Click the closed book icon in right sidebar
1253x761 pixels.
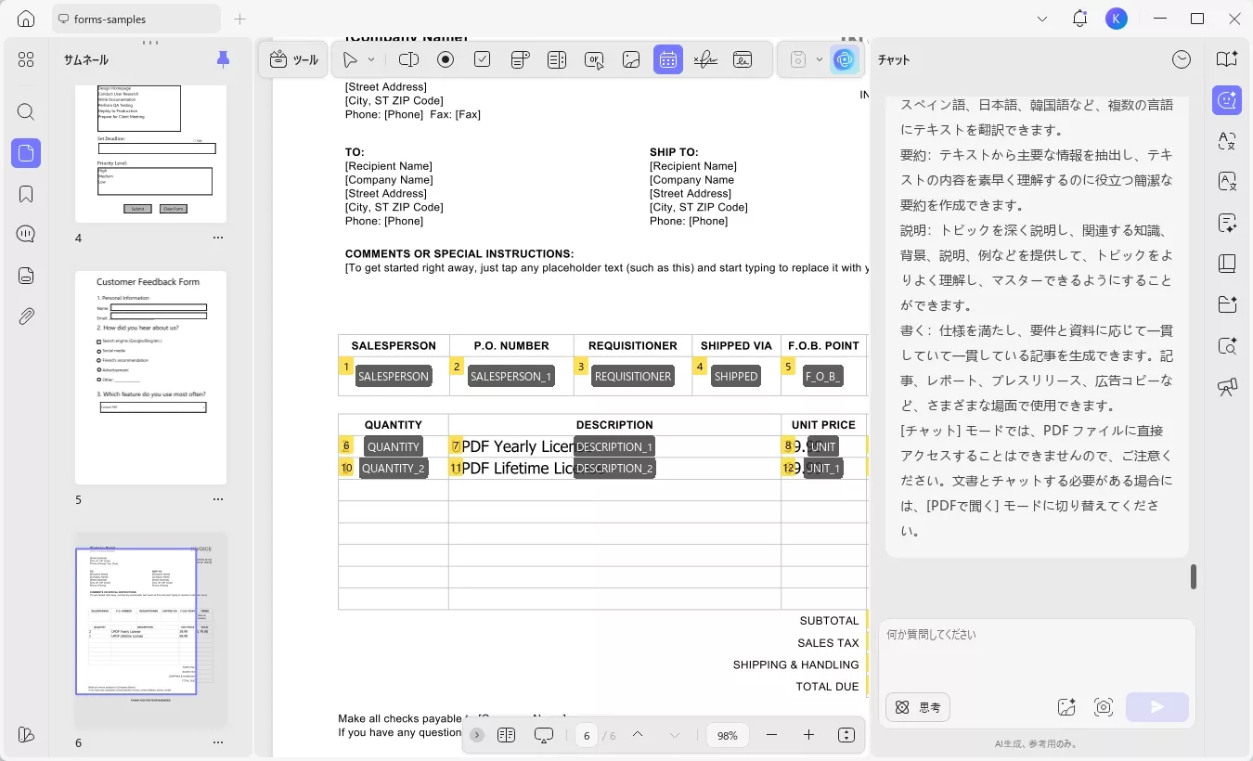pyautogui.click(x=1227, y=264)
